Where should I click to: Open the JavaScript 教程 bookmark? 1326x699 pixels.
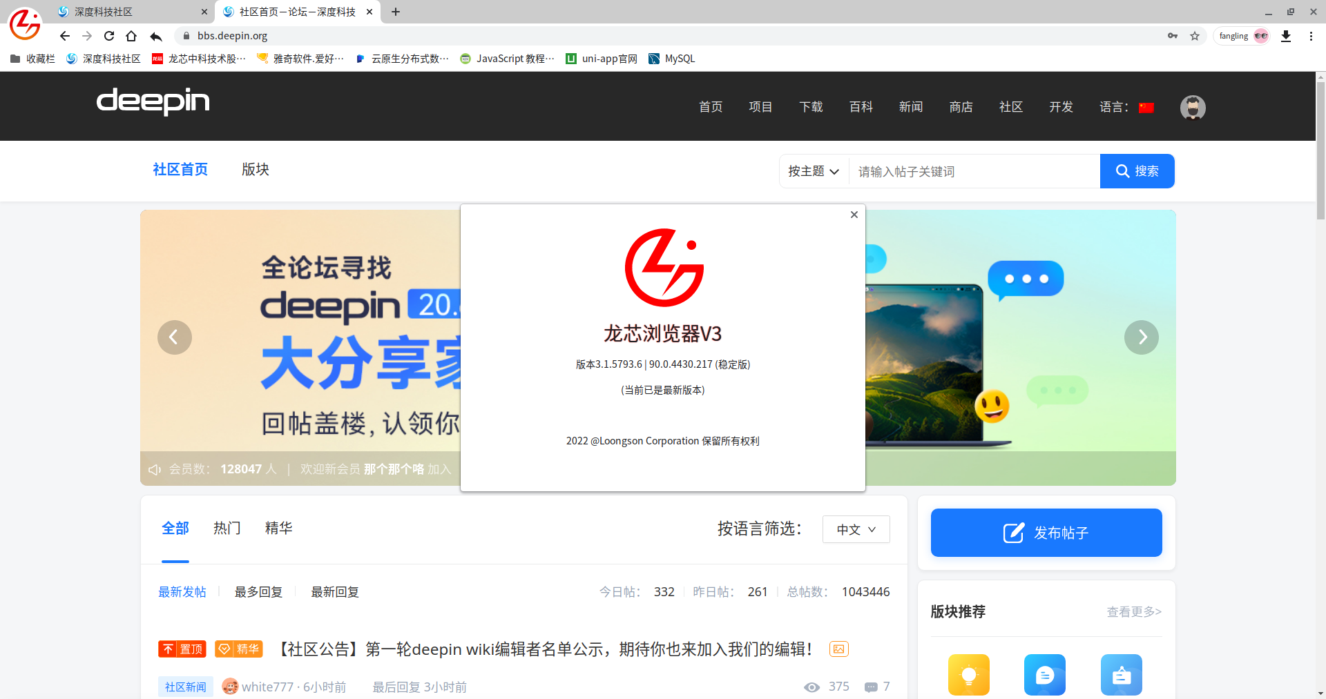tap(508, 59)
